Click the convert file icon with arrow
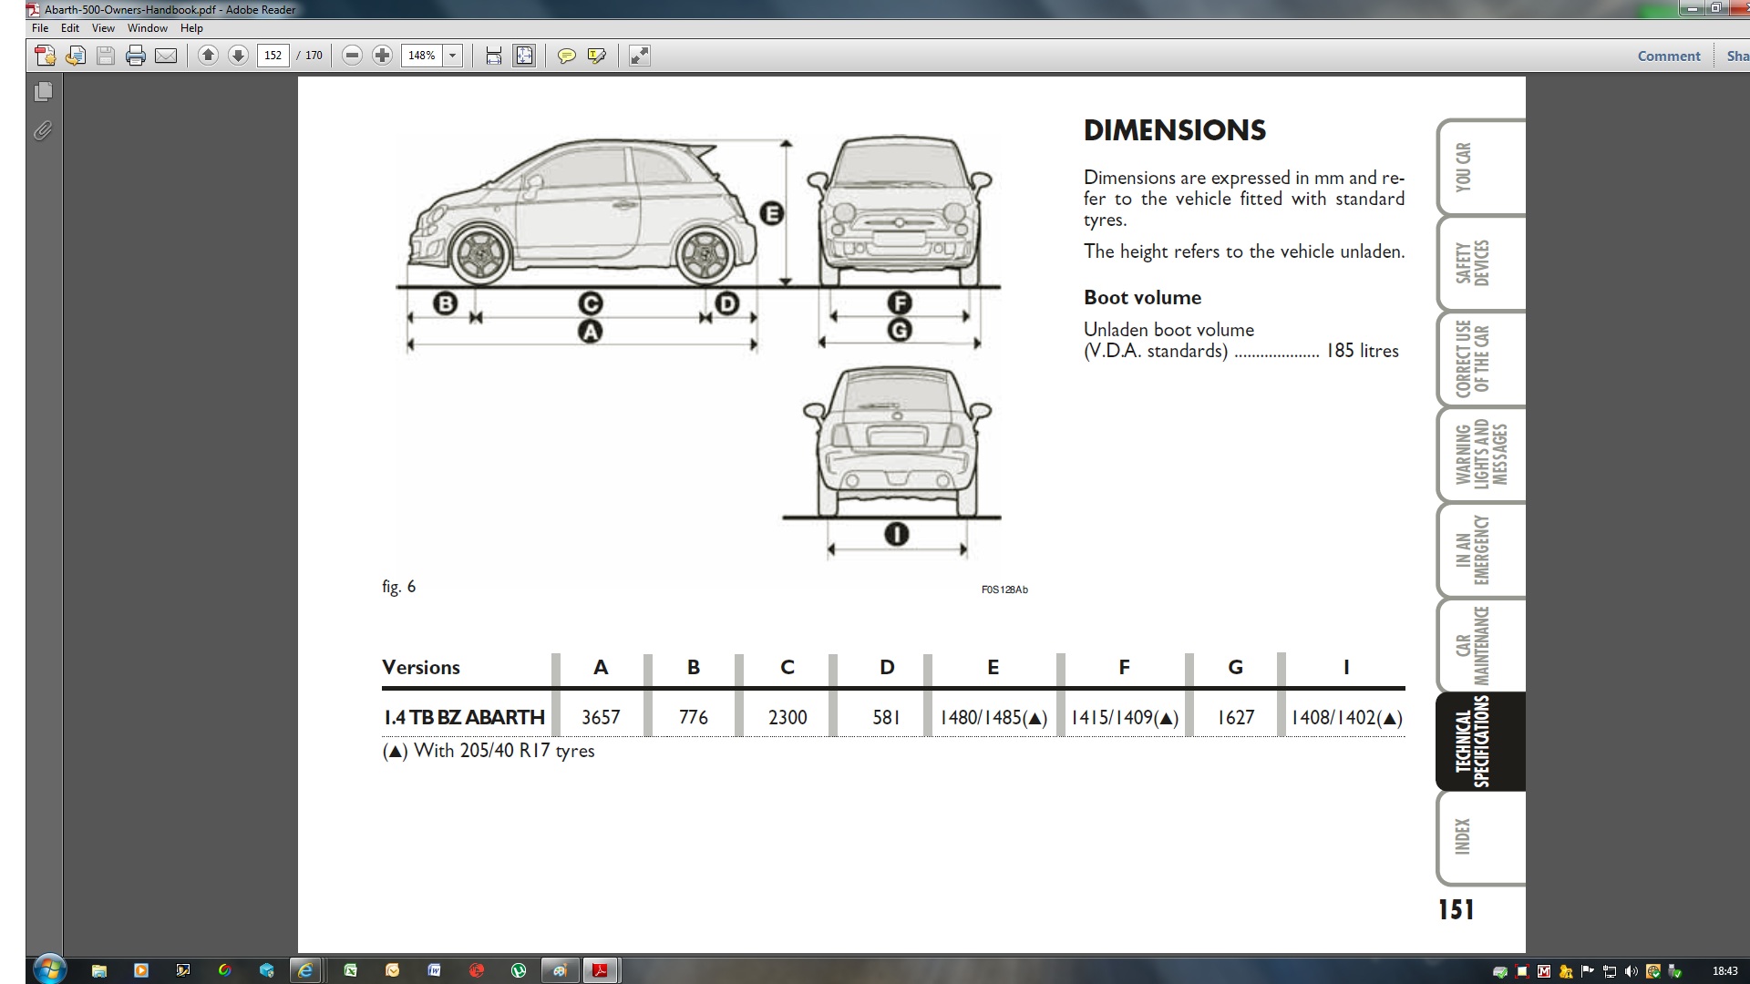The width and height of the screenshot is (1750, 984). pyautogui.click(x=76, y=56)
